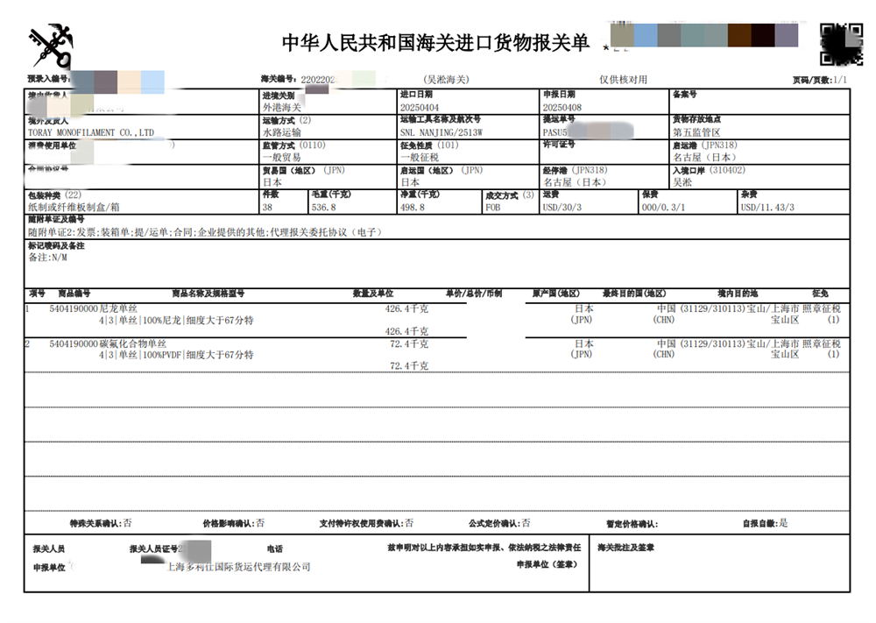Image resolution: width=876 pixels, height=623 pixels.
Task: Click the 页码/页数 1/1 indicator
Action: point(820,80)
